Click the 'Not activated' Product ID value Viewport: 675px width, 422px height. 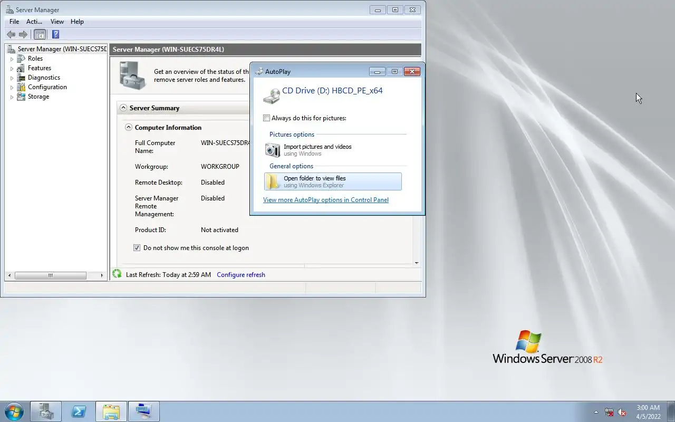point(219,230)
